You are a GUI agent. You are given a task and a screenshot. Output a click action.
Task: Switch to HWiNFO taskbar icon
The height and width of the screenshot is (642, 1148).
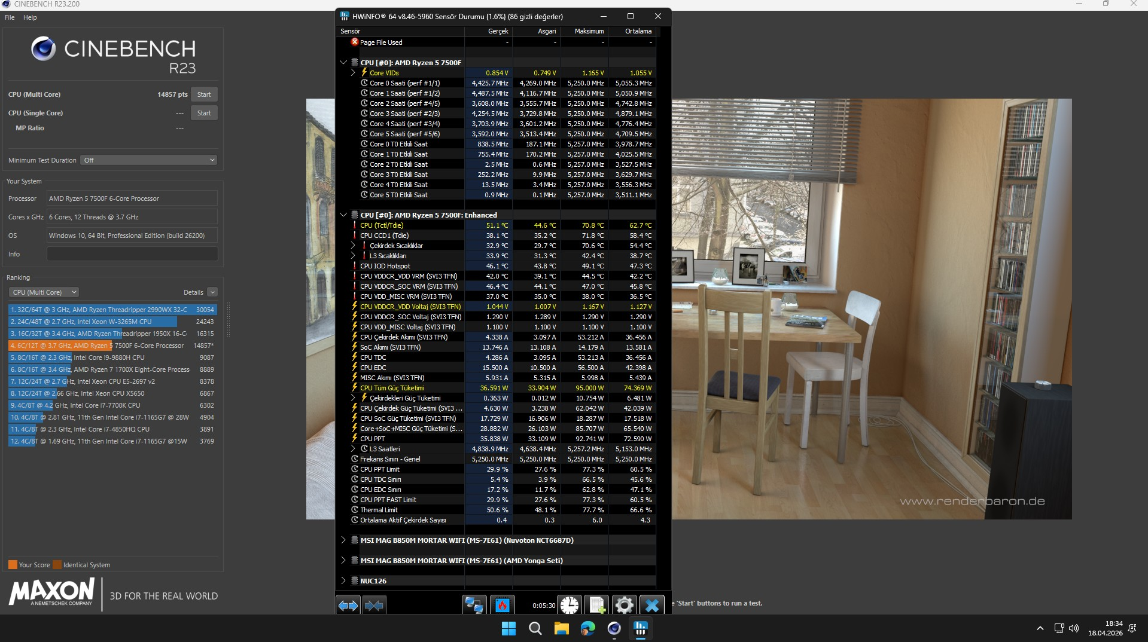641,628
